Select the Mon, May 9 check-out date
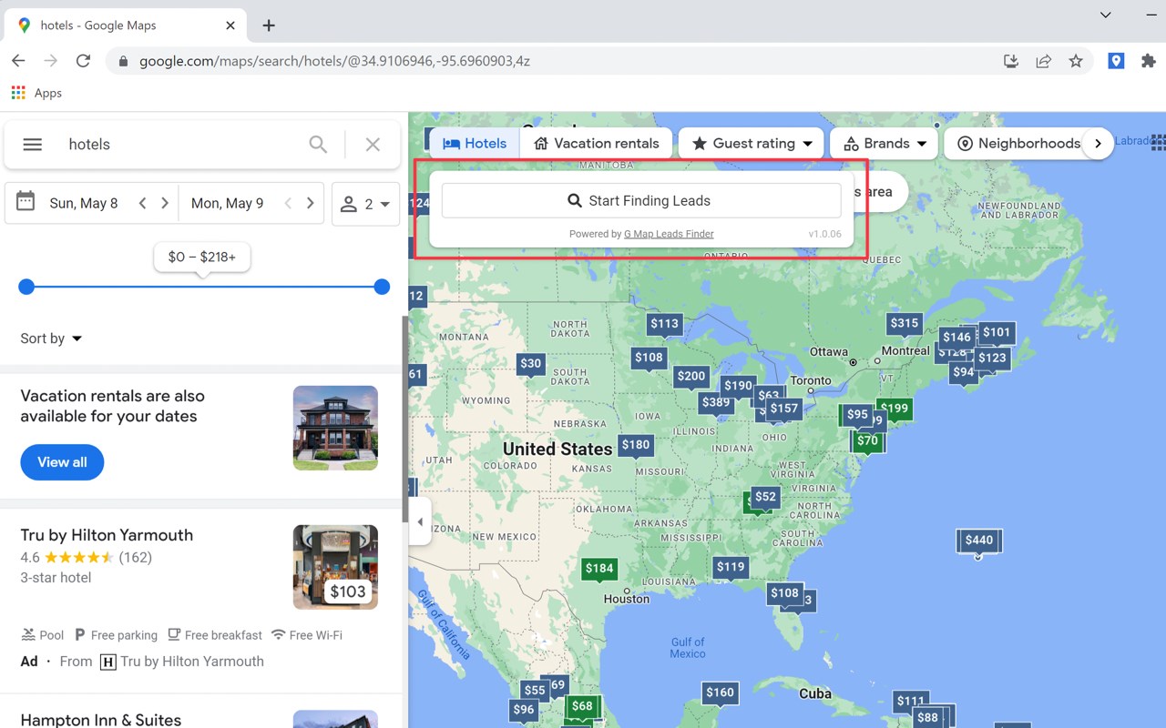The width and height of the screenshot is (1166, 728). [227, 204]
